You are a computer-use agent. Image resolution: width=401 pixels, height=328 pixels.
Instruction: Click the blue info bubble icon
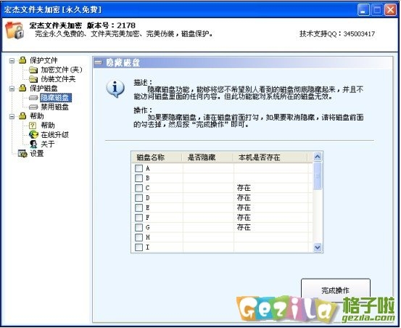tap(115, 89)
